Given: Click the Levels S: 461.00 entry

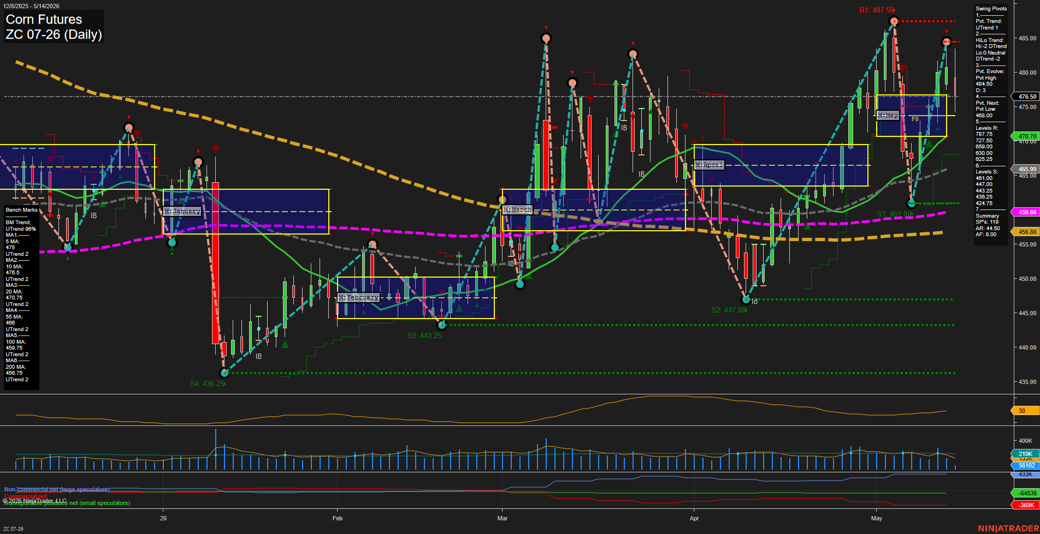Looking at the screenshot, I should point(987,175).
